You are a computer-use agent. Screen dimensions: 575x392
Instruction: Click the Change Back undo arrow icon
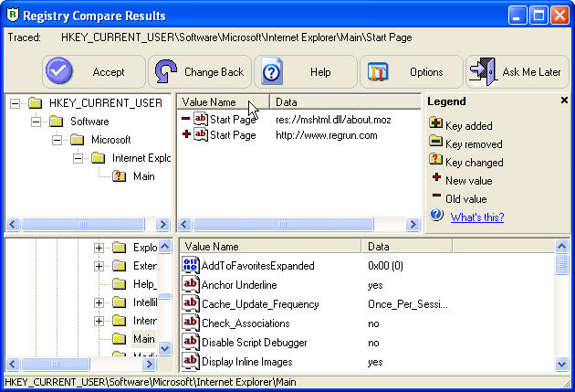coord(165,72)
